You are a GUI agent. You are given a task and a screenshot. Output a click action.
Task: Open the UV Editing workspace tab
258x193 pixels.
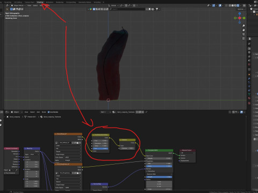click(x=18, y=2)
